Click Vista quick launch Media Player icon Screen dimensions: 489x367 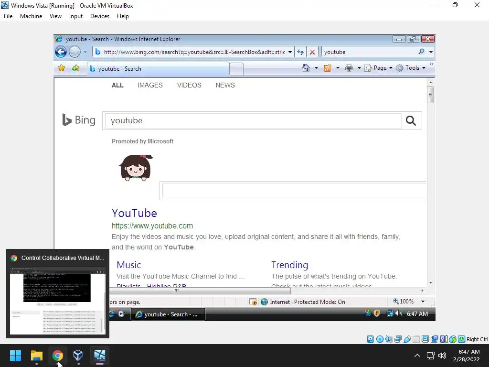[121, 314]
